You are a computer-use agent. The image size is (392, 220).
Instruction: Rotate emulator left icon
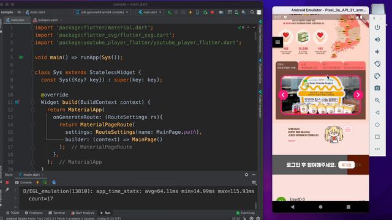[377, 64]
